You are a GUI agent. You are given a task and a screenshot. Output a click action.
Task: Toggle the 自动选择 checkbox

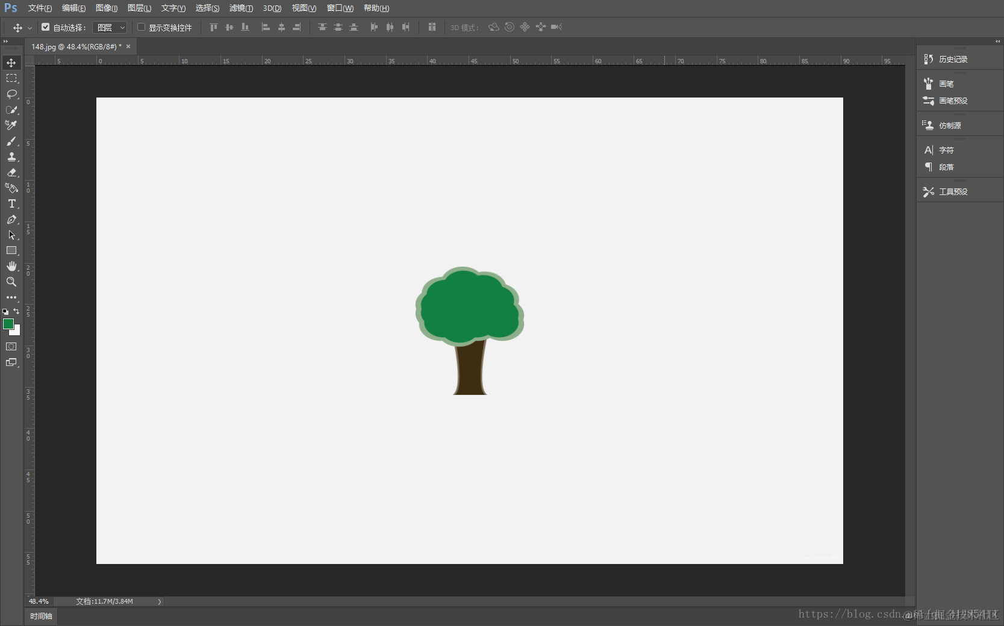pyautogui.click(x=45, y=27)
